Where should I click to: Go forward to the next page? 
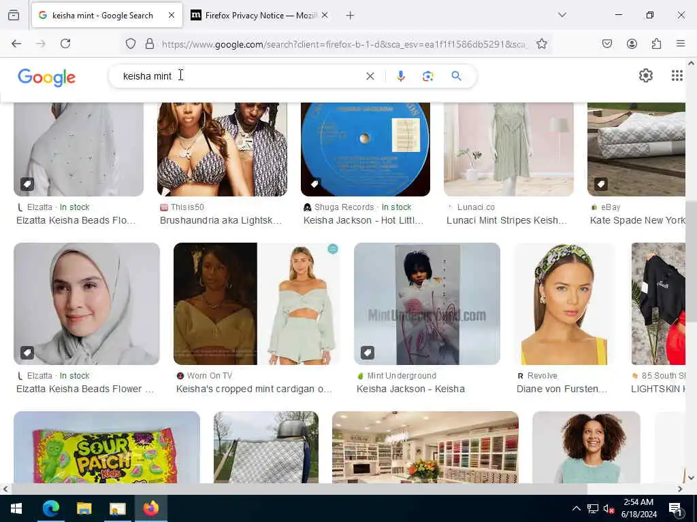pyautogui.click(x=41, y=43)
